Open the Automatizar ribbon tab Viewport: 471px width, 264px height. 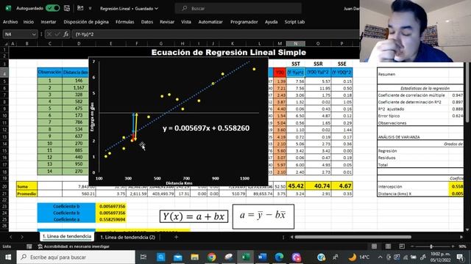[210, 22]
